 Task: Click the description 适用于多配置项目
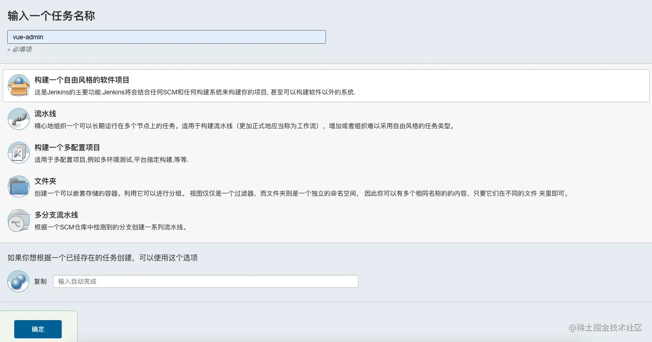pyautogui.click(x=112, y=160)
